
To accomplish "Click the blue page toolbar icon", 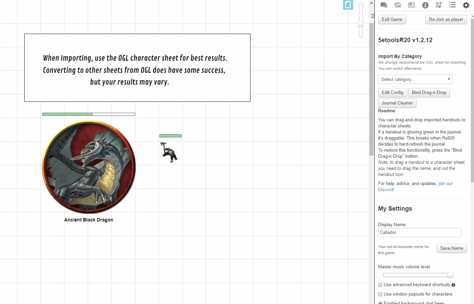I will click(348, 5).
